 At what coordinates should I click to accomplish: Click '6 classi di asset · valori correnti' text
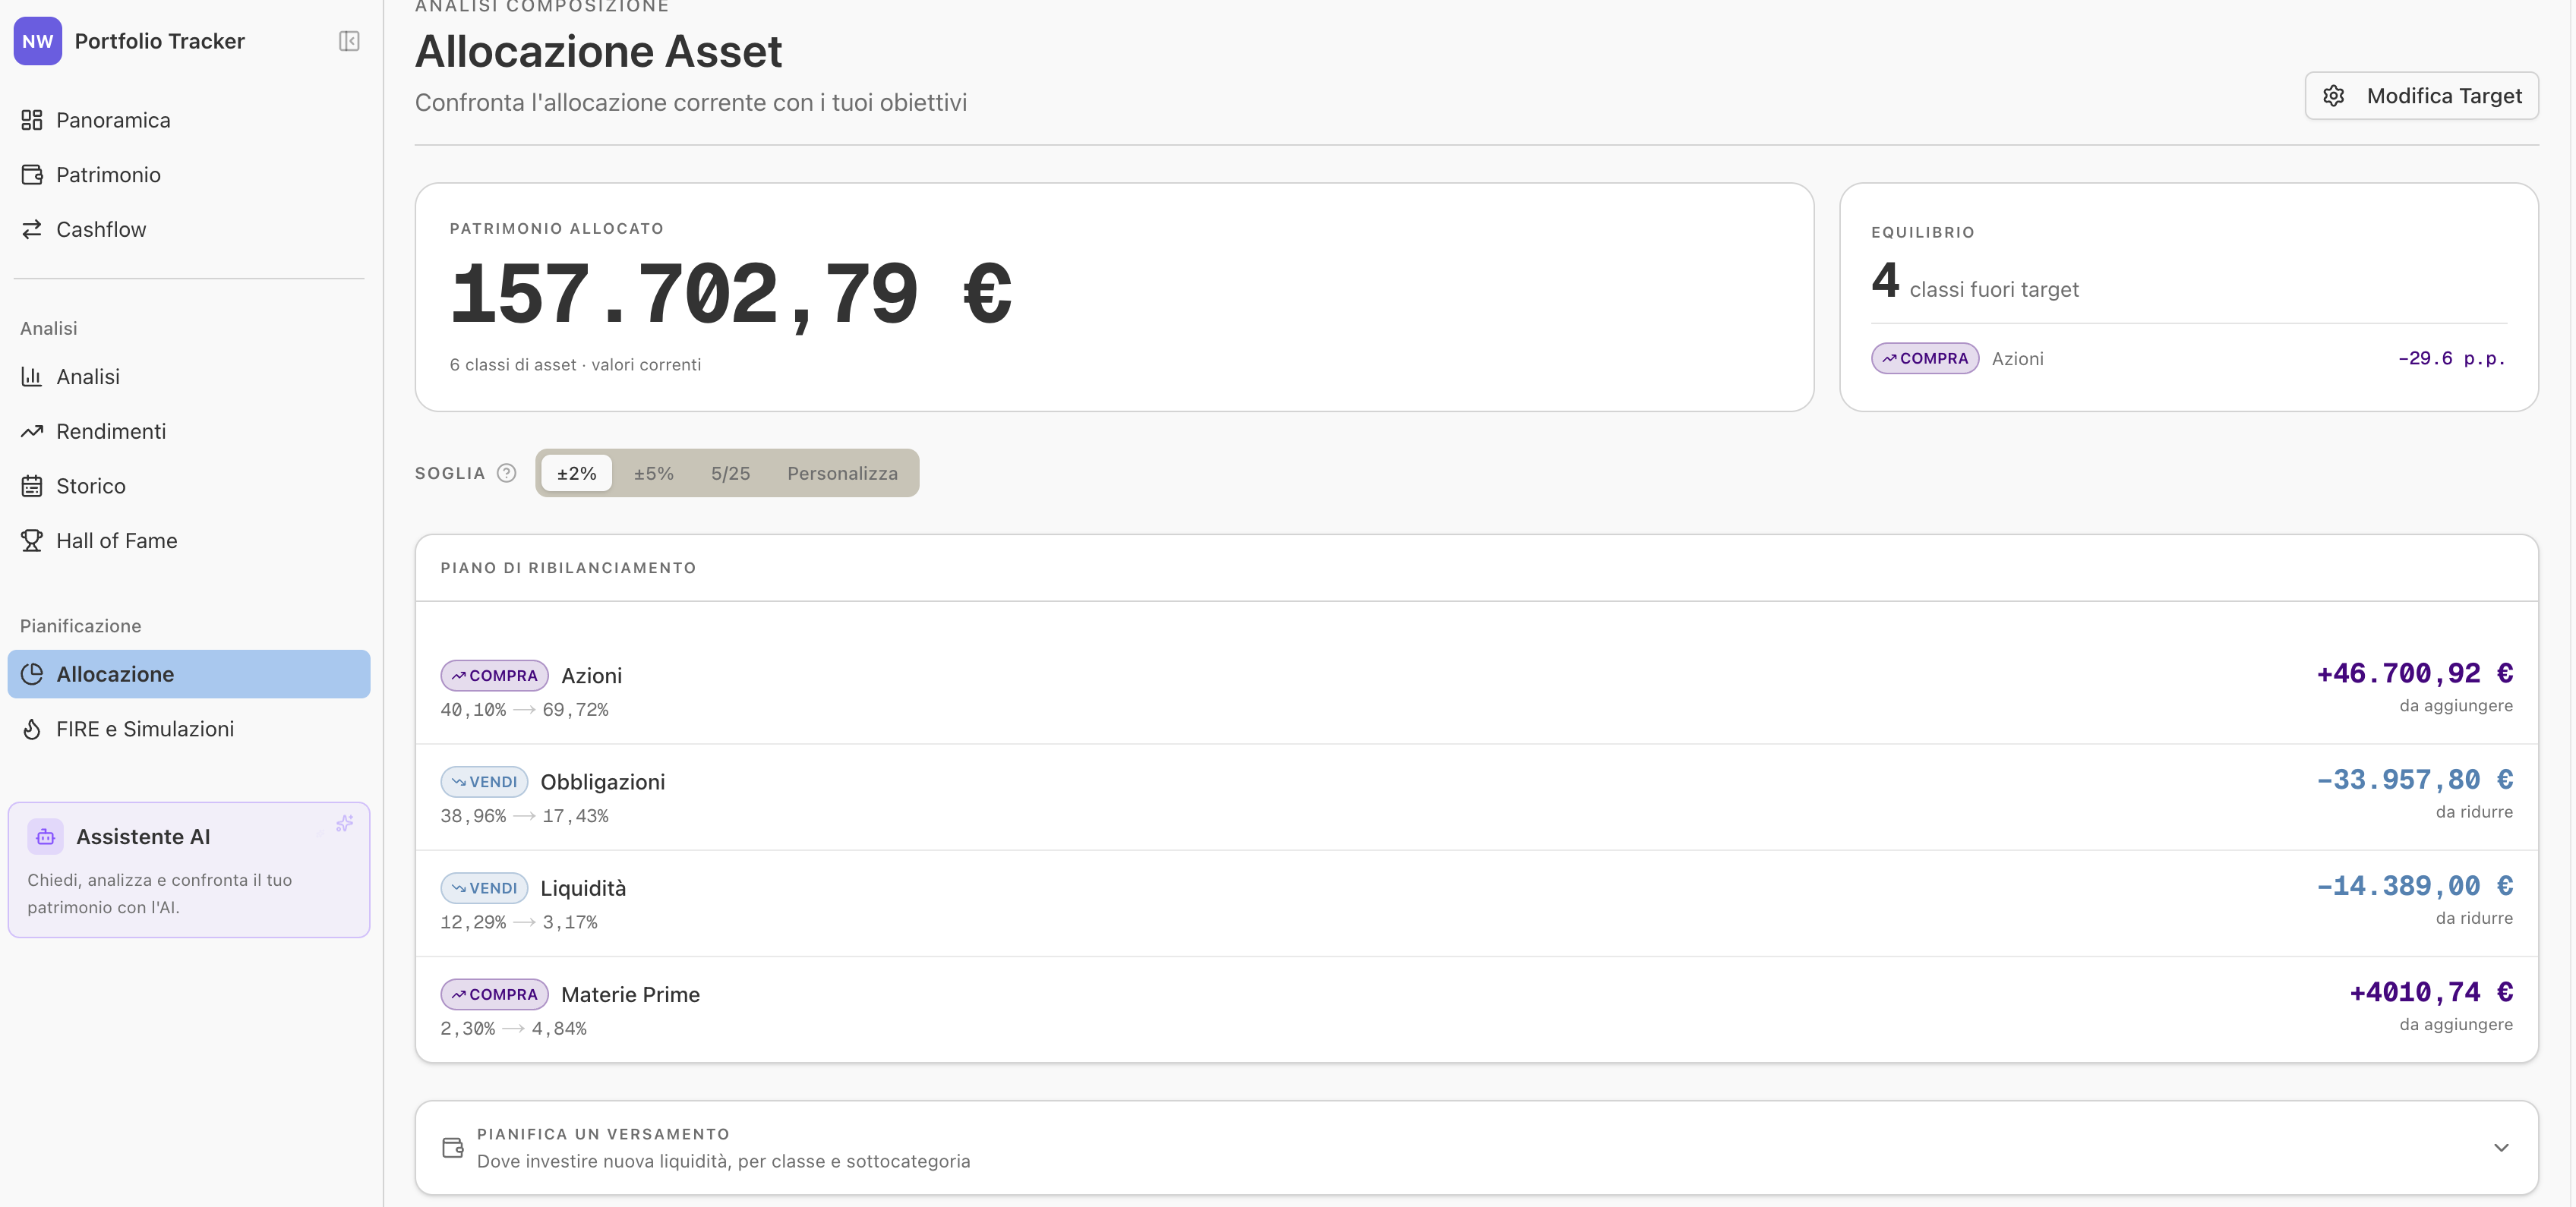pyautogui.click(x=575, y=364)
